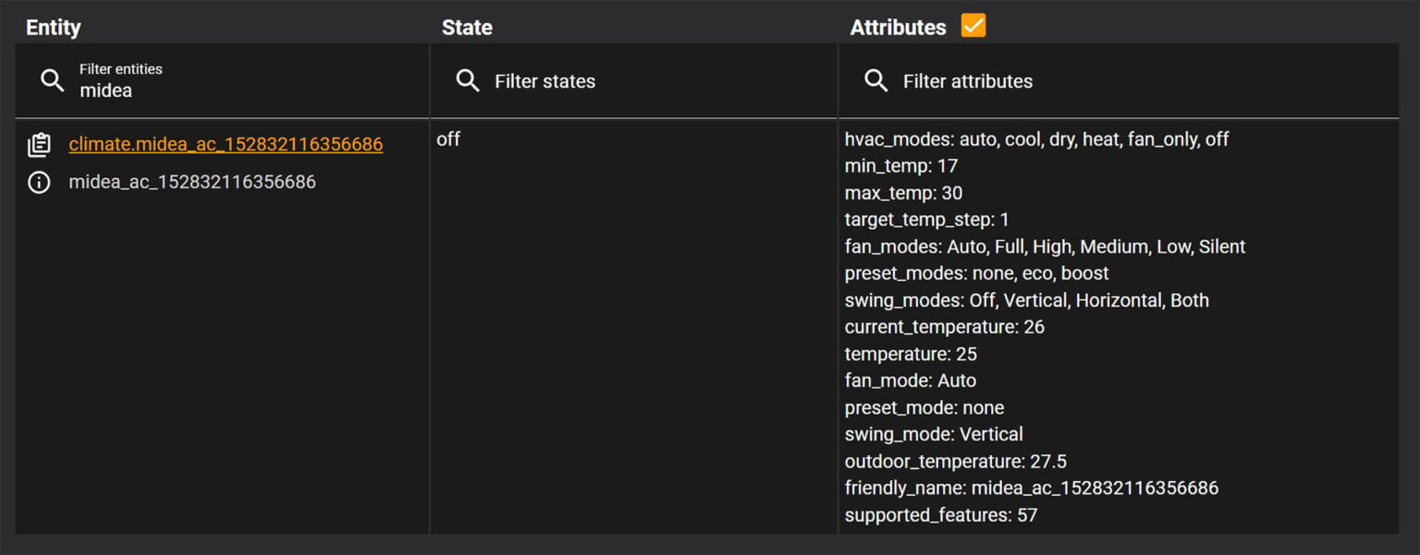1420x555 pixels.
Task: Click the outdoor_temperature: 27.5 attribute
Action: [x=955, y=461]
